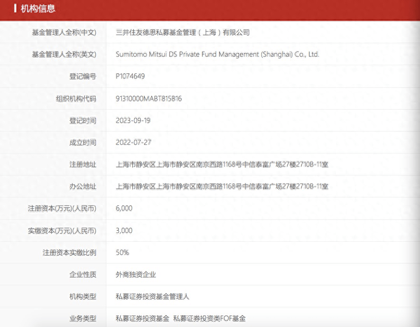Viewport: 420px width, 327px height.
Task: Select the Chinese fund manager name value
Action: [x=183, y=32]
